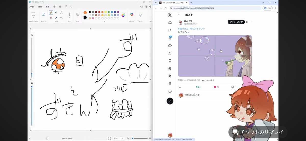Viewport: 306px width, 141px height.
Task: Open the 表示 menu in Paint
Action: pos(47,7)
